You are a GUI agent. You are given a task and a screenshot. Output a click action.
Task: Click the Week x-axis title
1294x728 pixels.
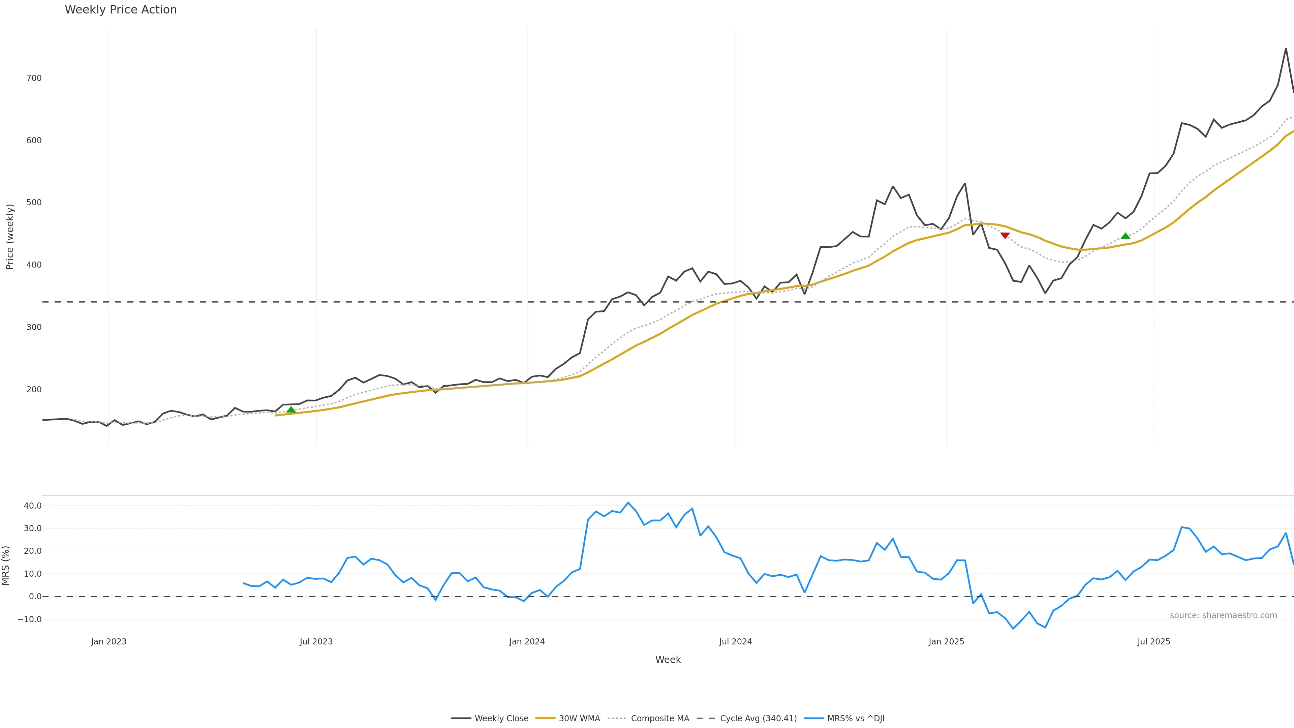tap(668, 660)
